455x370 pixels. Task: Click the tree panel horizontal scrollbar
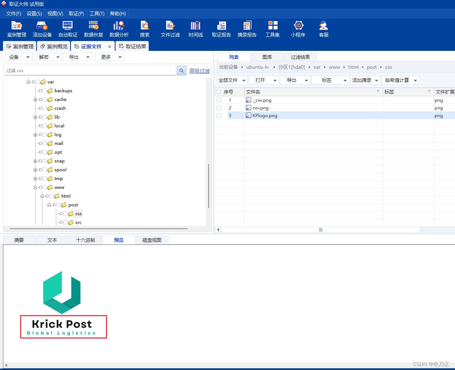point(99,229)
